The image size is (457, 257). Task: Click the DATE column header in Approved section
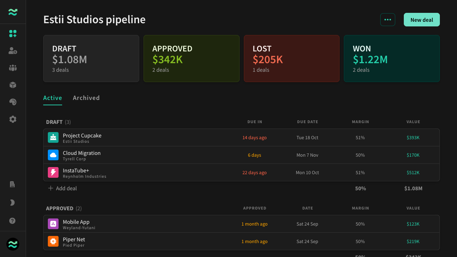pos(307,208)
